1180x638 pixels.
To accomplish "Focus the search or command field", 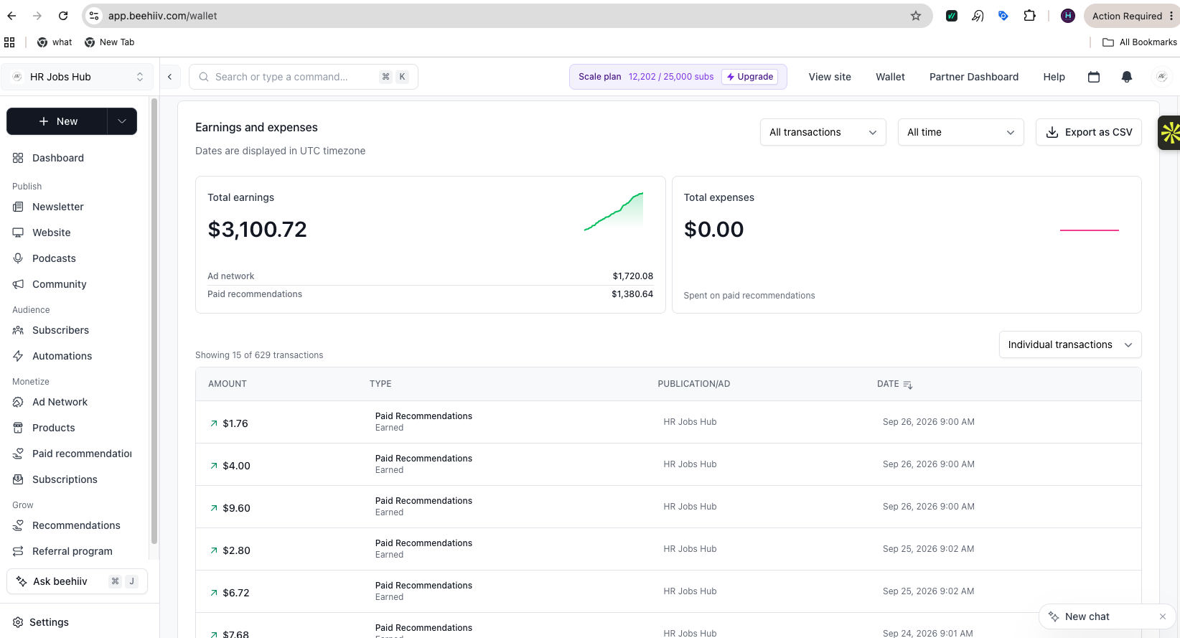I will [x=304, y=77].
